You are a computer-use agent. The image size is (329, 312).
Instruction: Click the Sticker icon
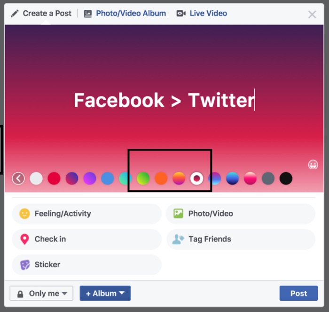point(25,265)
